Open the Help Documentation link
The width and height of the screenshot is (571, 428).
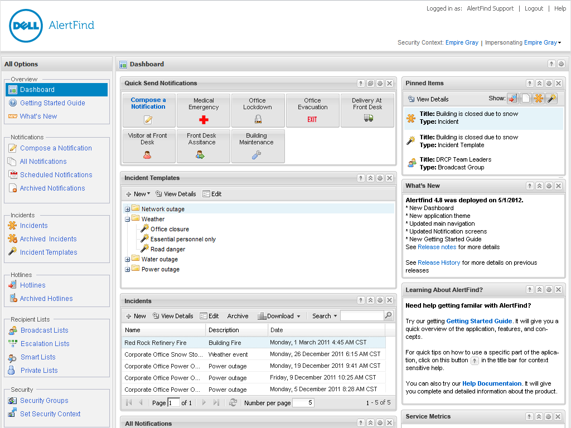(492, 383)
